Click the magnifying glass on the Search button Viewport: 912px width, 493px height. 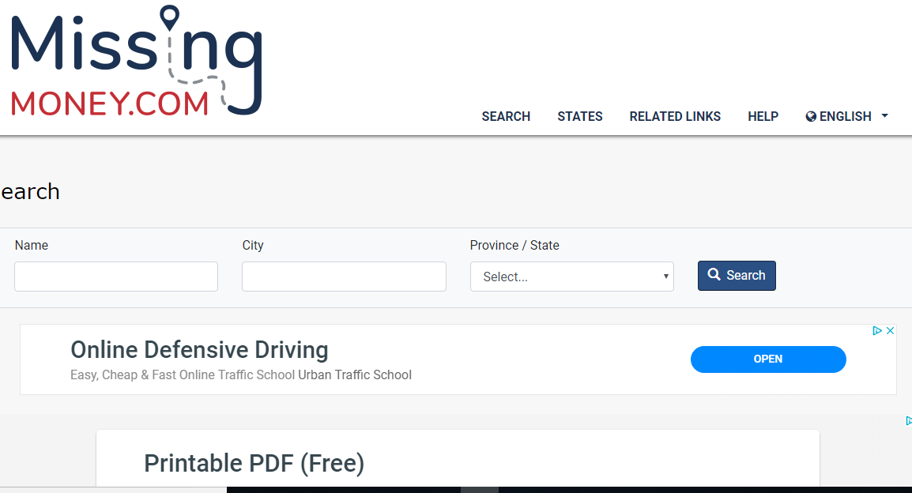coord(714,275)
